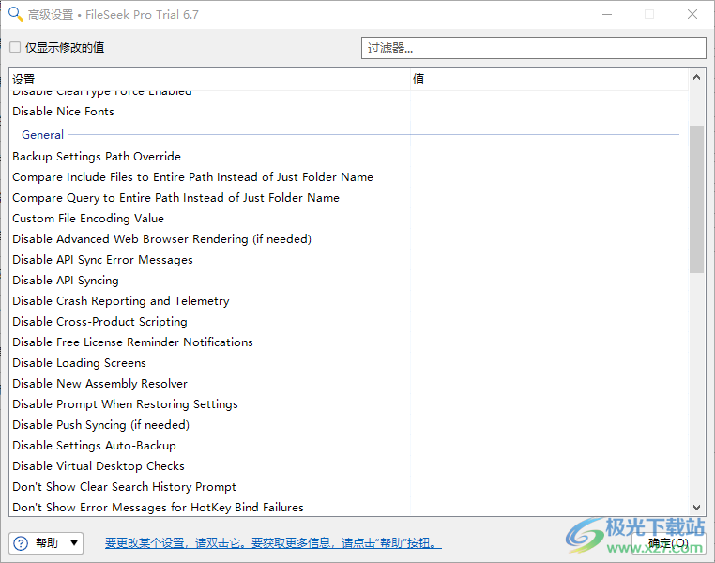Select Disable Nice Fonts row

(349, 112)
